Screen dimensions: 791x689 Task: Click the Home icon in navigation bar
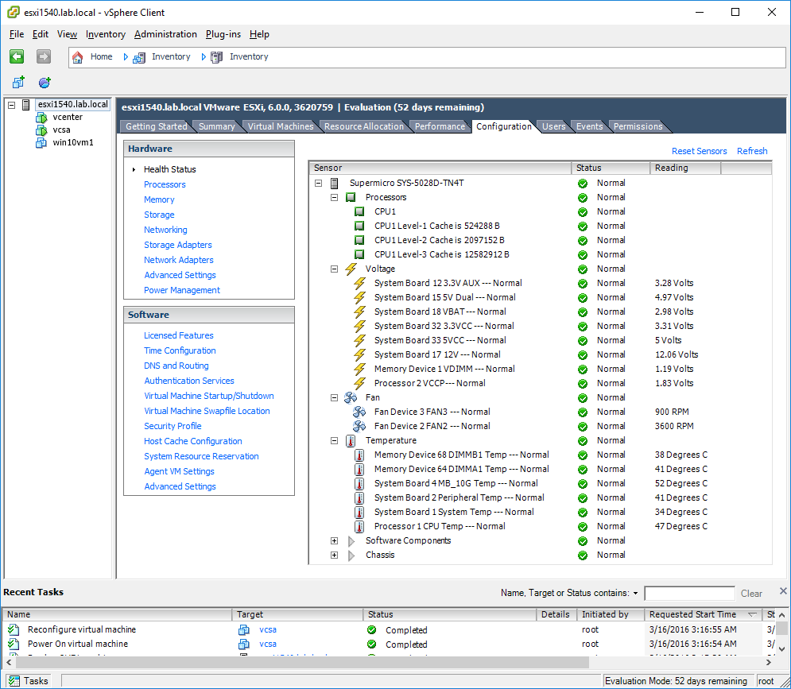[77, 57]
